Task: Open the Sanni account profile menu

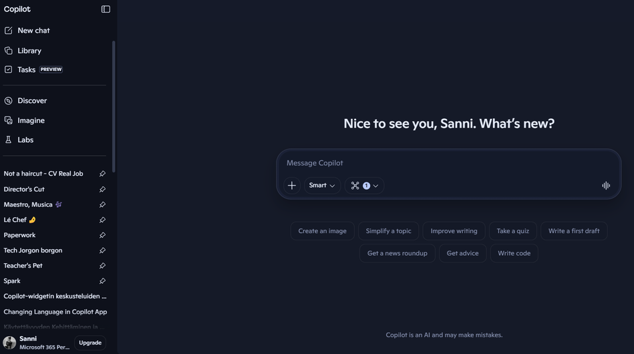Action: click(x=36, y=343)
